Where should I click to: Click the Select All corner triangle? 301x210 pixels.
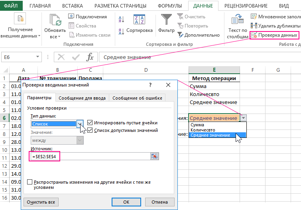pyautogui.click(x=6, y=70)
